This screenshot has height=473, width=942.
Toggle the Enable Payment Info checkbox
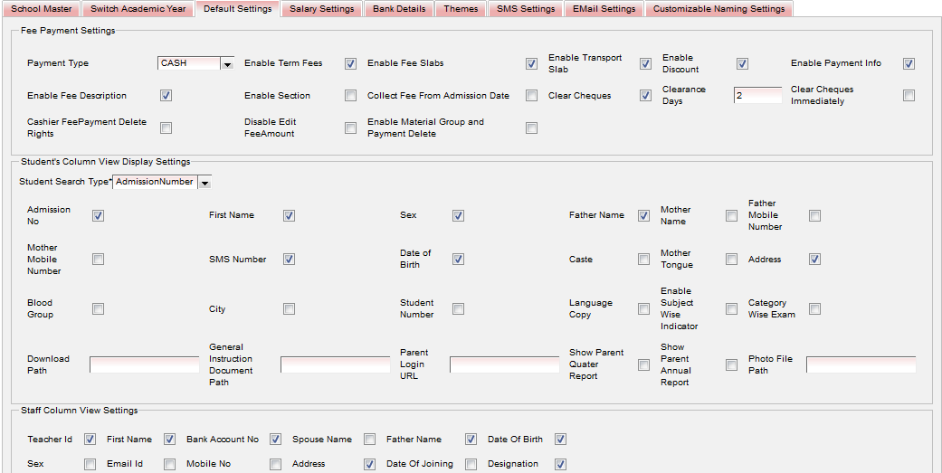pos(909,64)
